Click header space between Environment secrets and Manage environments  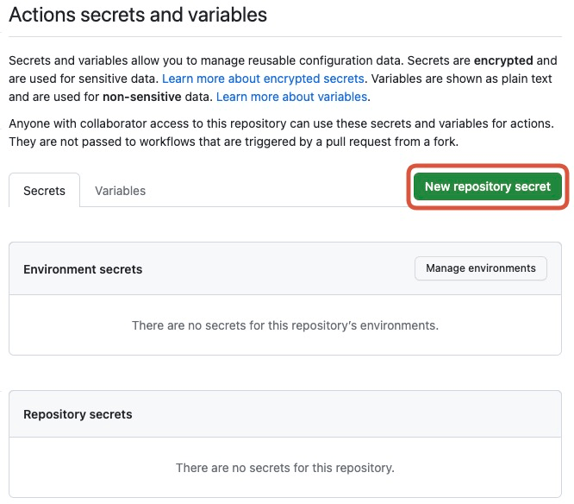pos(276,269)
